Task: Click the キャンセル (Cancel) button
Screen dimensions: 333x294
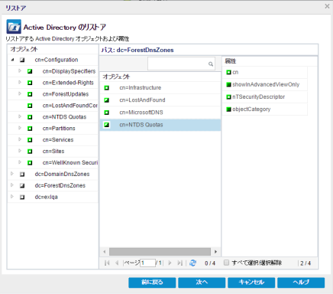Action: click(251, 283)
